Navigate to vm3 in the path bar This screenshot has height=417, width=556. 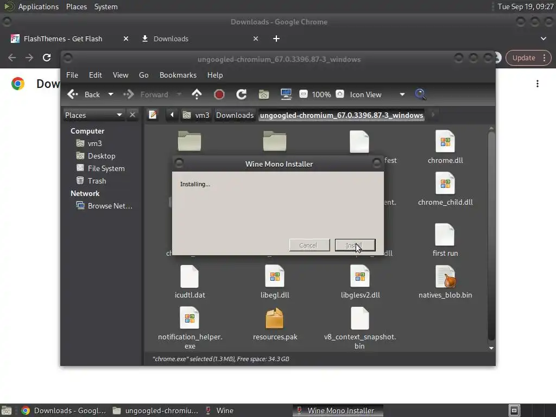[196, 115]
